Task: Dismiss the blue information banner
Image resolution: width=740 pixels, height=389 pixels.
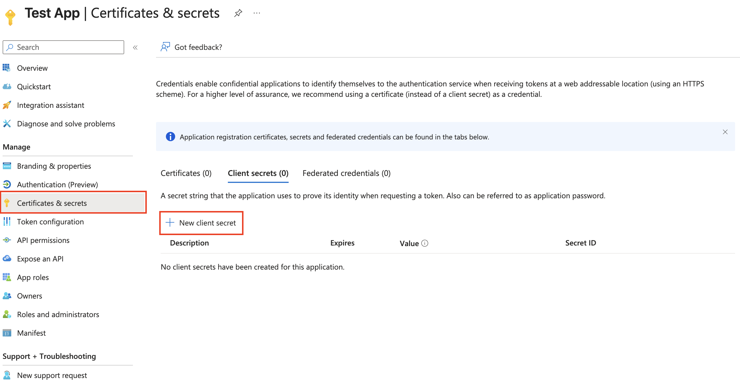Action: coord(725,132)
